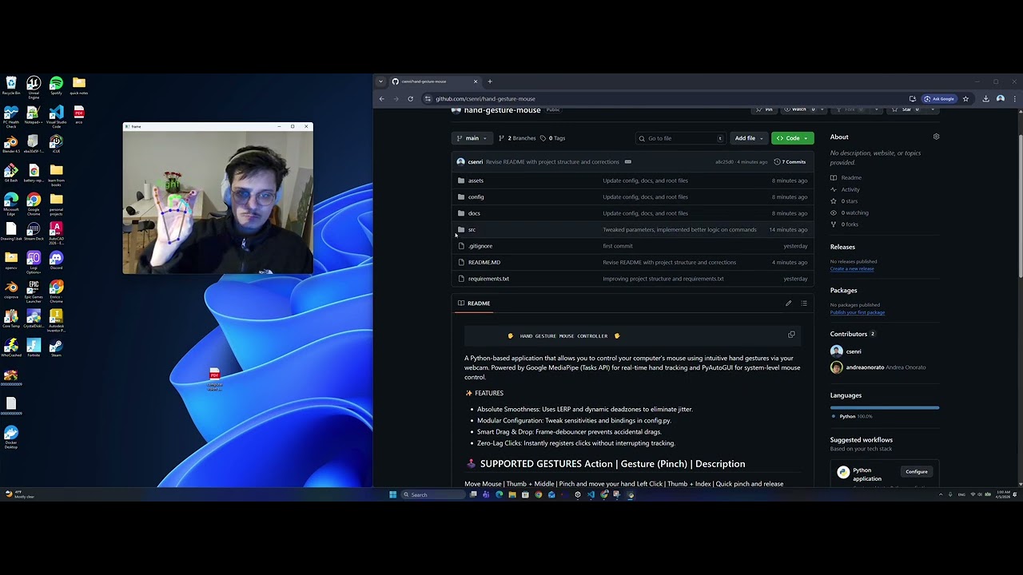Viewport: 1023px width, 575px height.
Task: Open Chrome tab search dropdown arrow
Action: [x=380, y=81]
